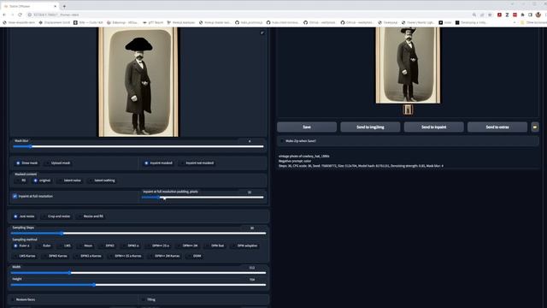Screen dimensions: 547x308
Task: Select Resize and fill mode
Action: (x=91, y=216)
